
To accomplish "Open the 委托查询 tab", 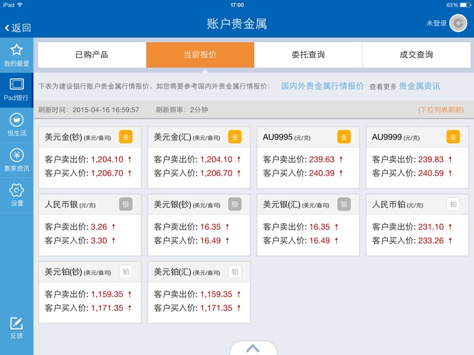I will [308, 55].
